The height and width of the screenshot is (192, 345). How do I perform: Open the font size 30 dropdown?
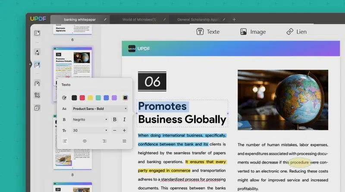90,130
